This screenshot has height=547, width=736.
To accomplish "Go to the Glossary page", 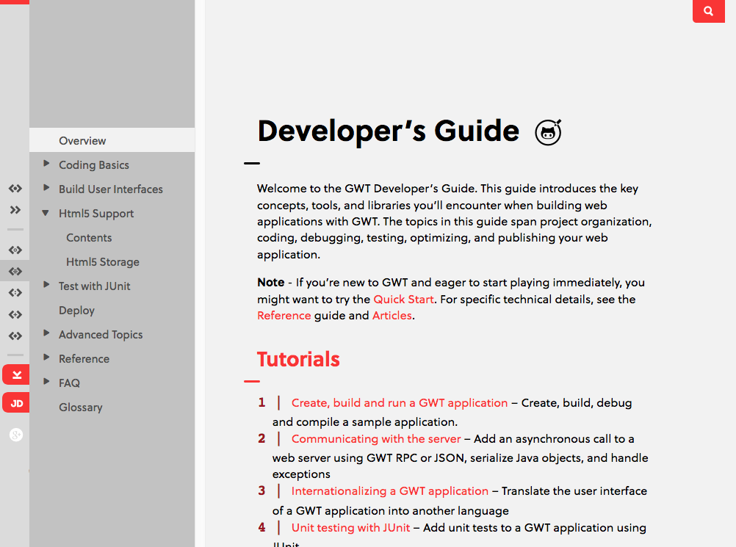I will tap(80, 407).
